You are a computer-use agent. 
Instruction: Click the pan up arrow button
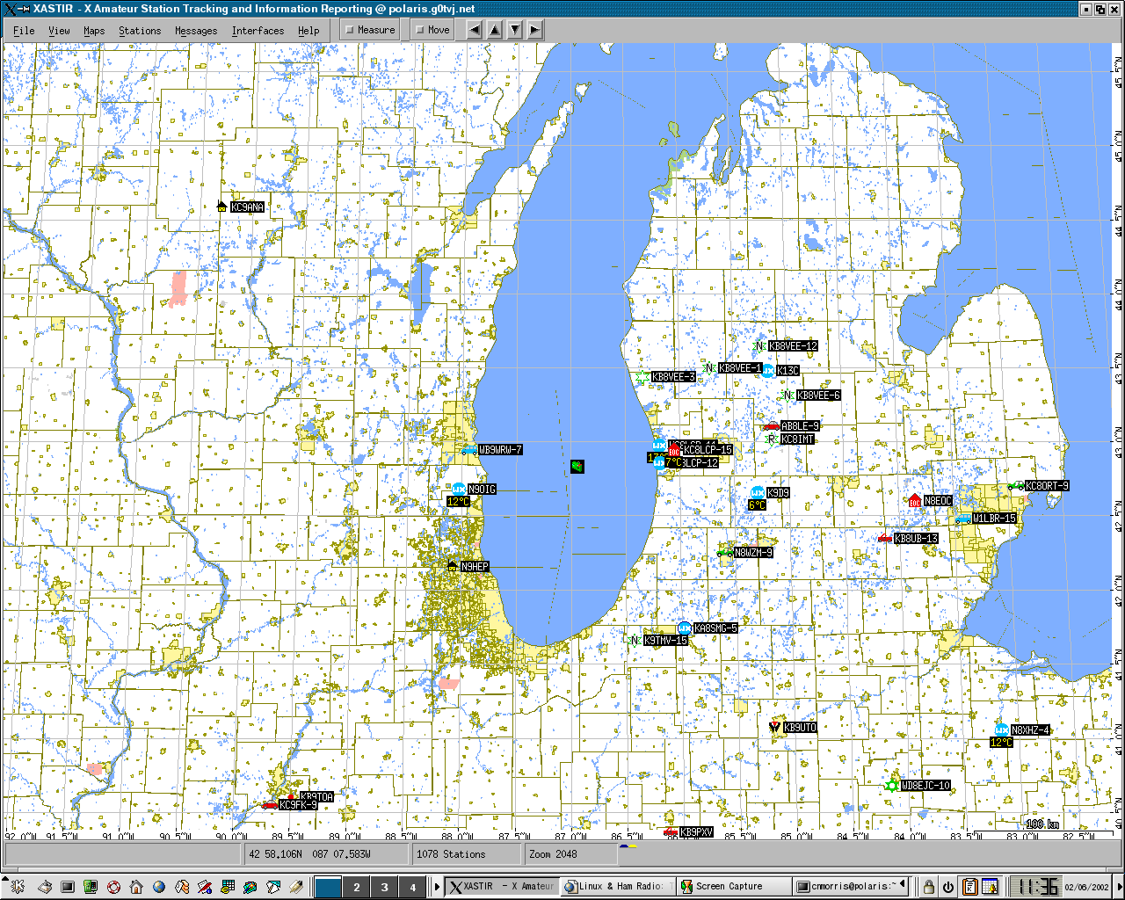[x=494, y=30]
